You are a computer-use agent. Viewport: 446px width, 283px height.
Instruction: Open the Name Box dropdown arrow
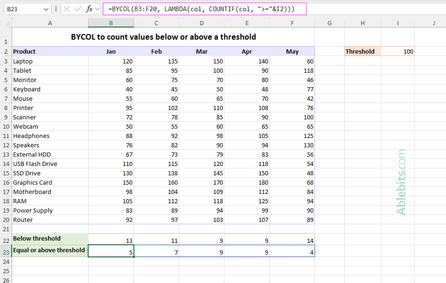tap(45, 8)
